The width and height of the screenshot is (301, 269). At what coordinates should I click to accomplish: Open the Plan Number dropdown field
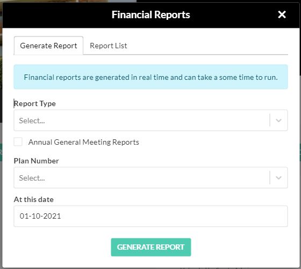tap(150, 178)
